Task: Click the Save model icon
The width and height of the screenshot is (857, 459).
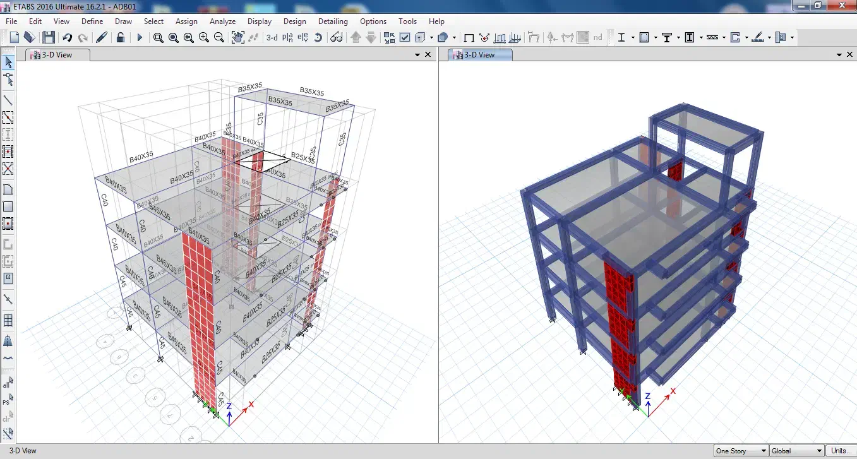Action: [x=49, y=37]
